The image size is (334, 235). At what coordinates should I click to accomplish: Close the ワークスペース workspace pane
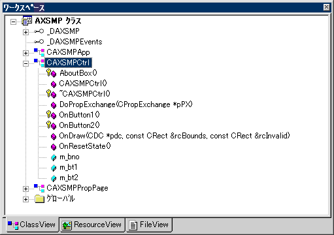point(326,7)
